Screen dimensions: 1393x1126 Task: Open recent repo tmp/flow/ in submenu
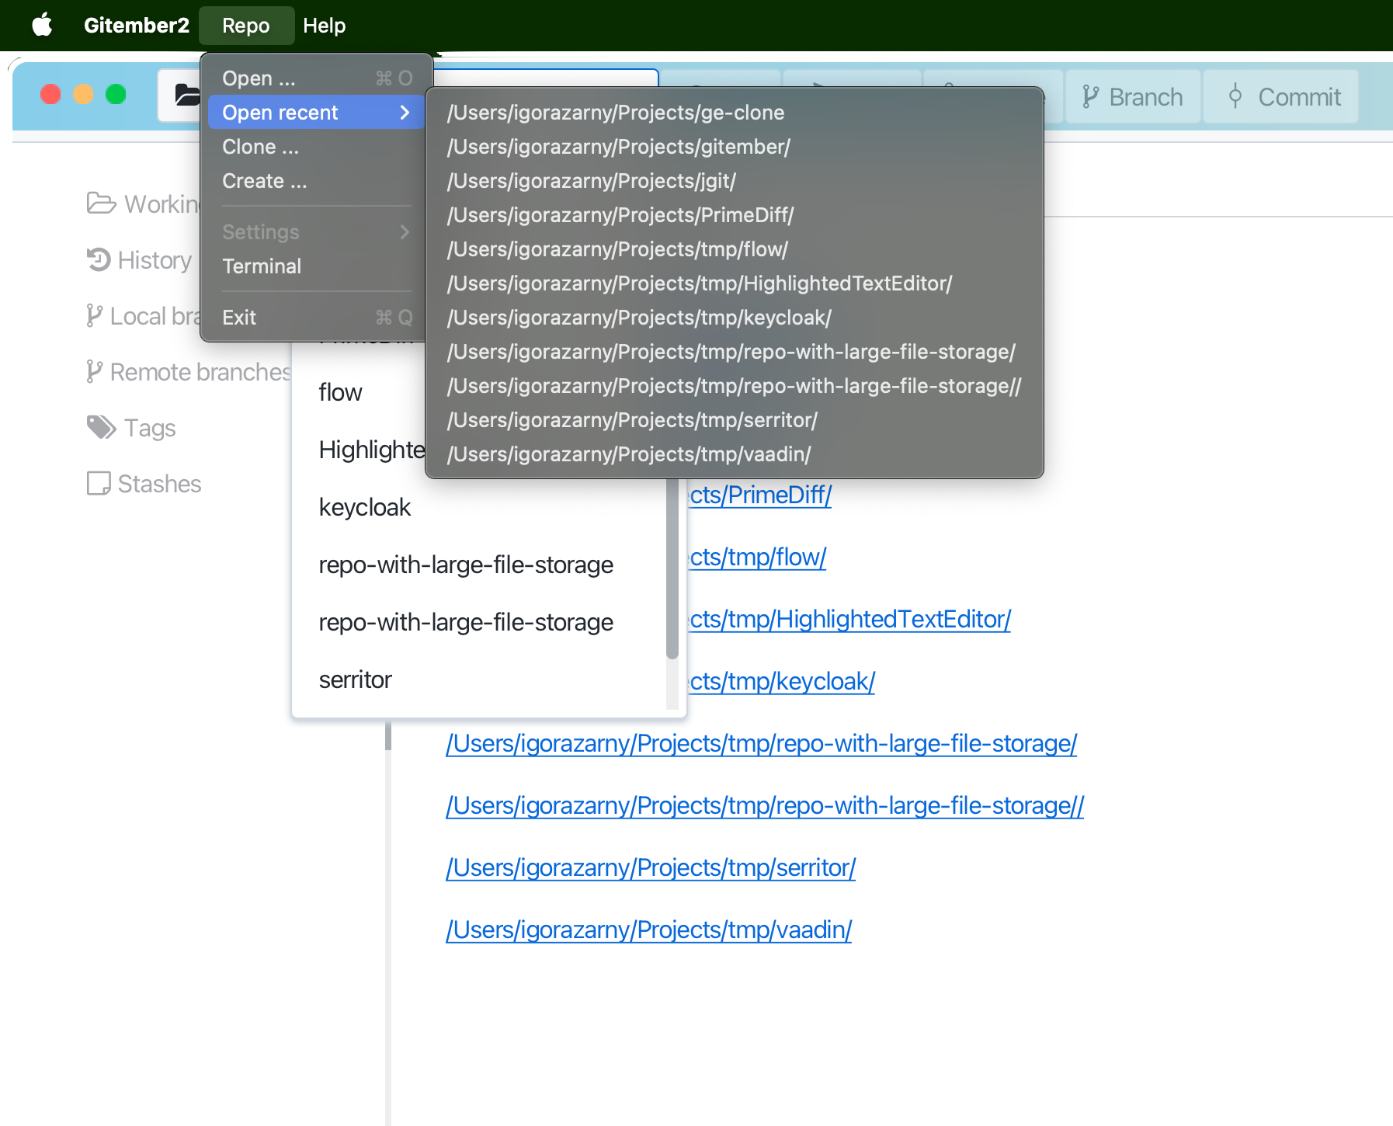[x=735, y=249]
